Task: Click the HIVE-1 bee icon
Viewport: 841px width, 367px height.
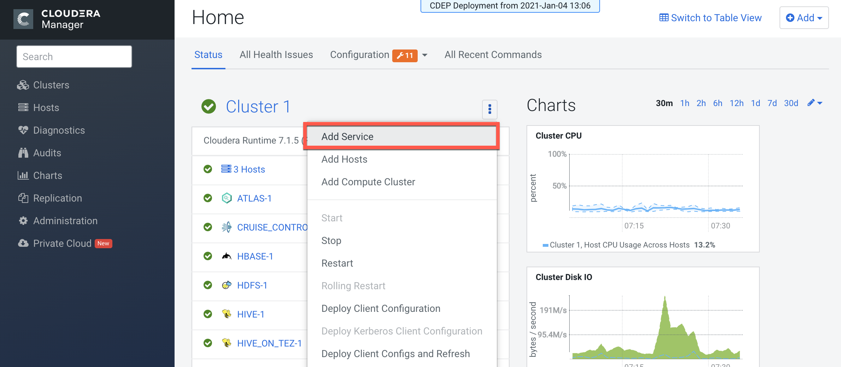Action: (227, 314)
